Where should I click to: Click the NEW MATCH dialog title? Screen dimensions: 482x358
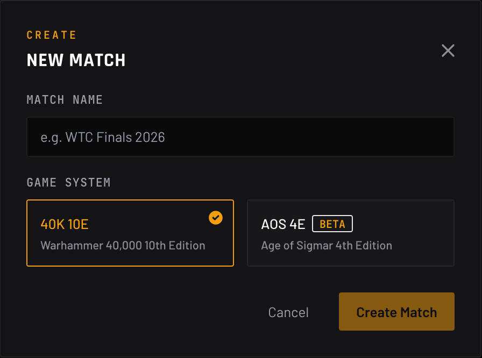click(76, 60)
